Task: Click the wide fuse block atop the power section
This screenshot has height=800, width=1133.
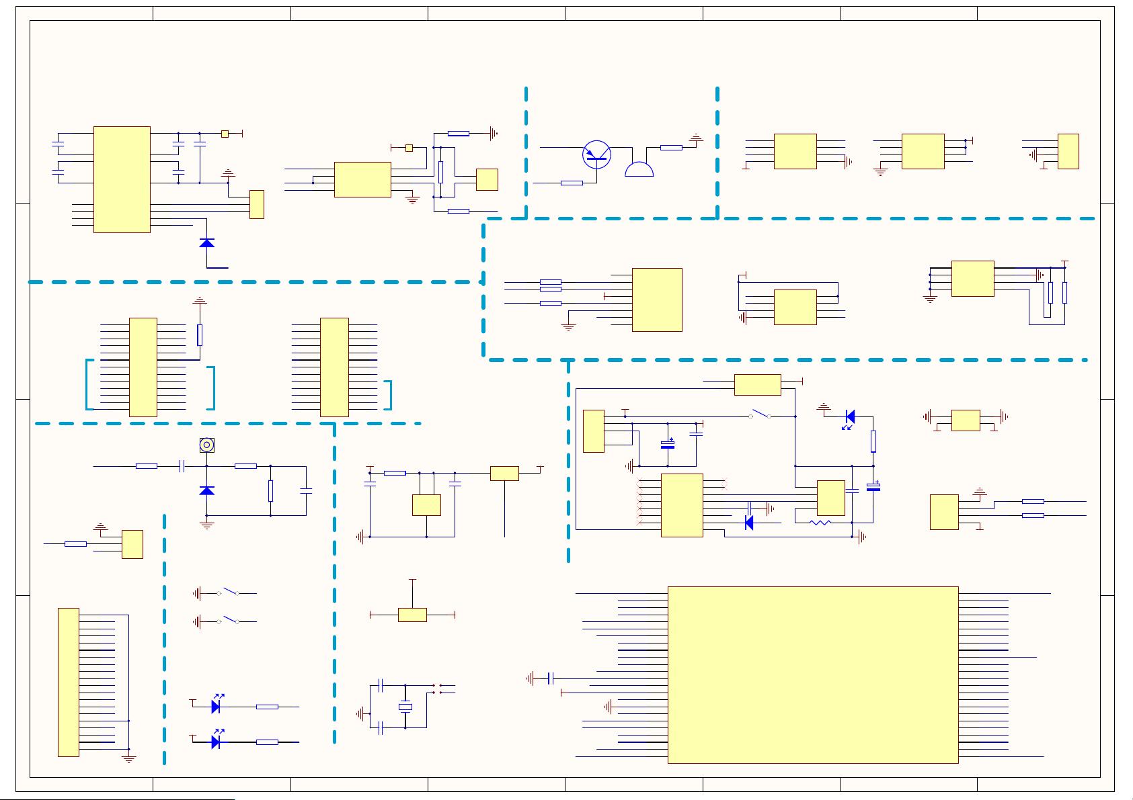Action: coord(758,385)
